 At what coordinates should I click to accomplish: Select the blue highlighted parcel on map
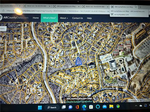coord(78,61)
